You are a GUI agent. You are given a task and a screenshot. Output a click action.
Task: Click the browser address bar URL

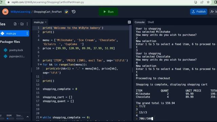(x=48, y=2)
